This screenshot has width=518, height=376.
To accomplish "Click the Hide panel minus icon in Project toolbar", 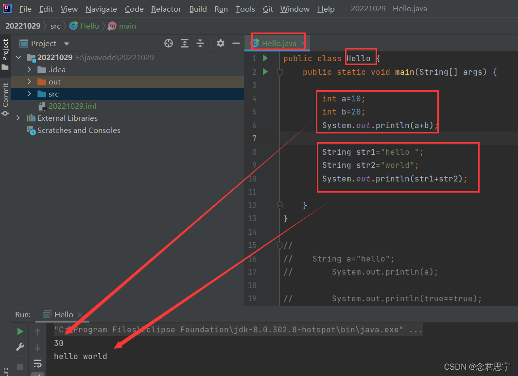I will (x=236, y=43).
